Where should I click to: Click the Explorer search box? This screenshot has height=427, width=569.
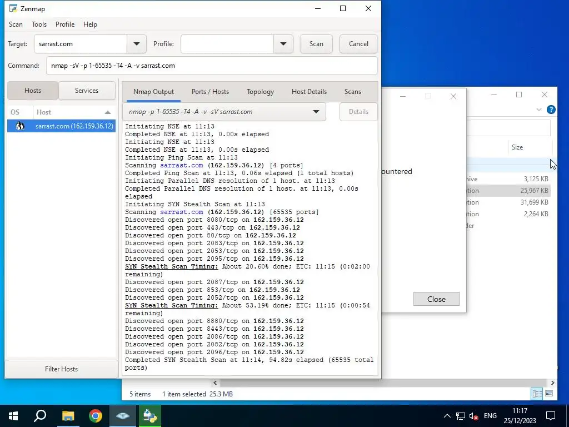point(508,128)
